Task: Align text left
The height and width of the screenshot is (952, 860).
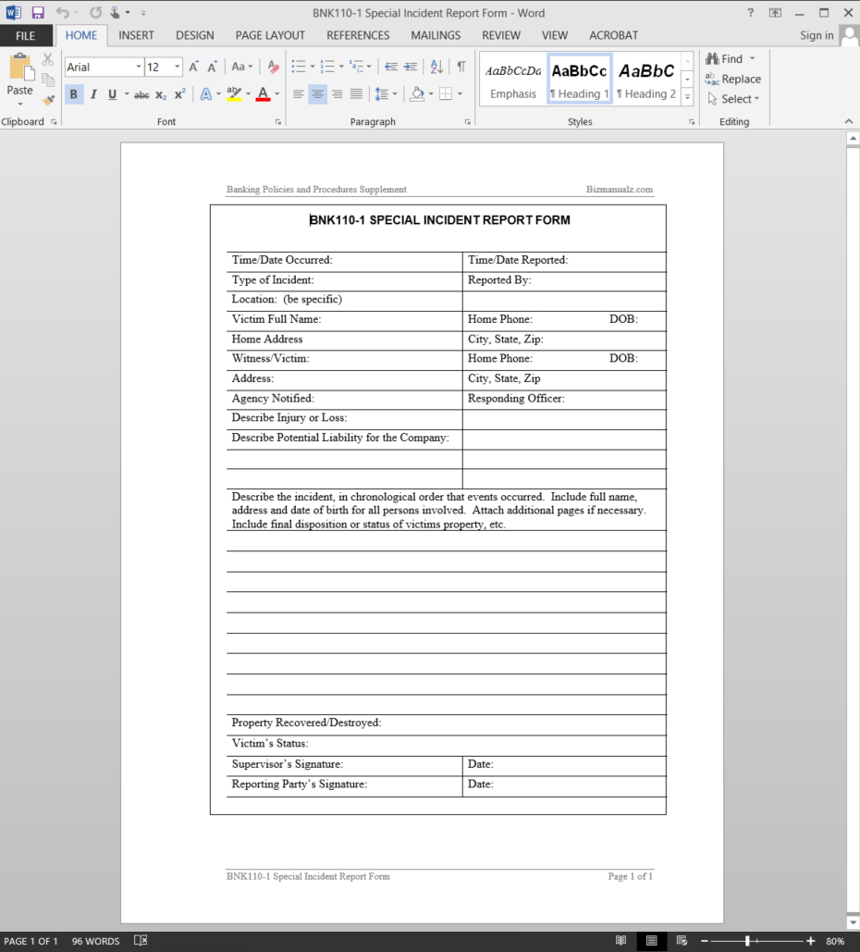Action: pyautogui.click(x=298, y=94)
